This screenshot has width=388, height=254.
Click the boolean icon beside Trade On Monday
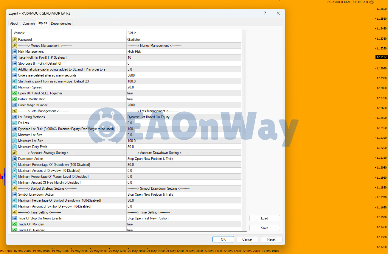(x=14, y=224)
